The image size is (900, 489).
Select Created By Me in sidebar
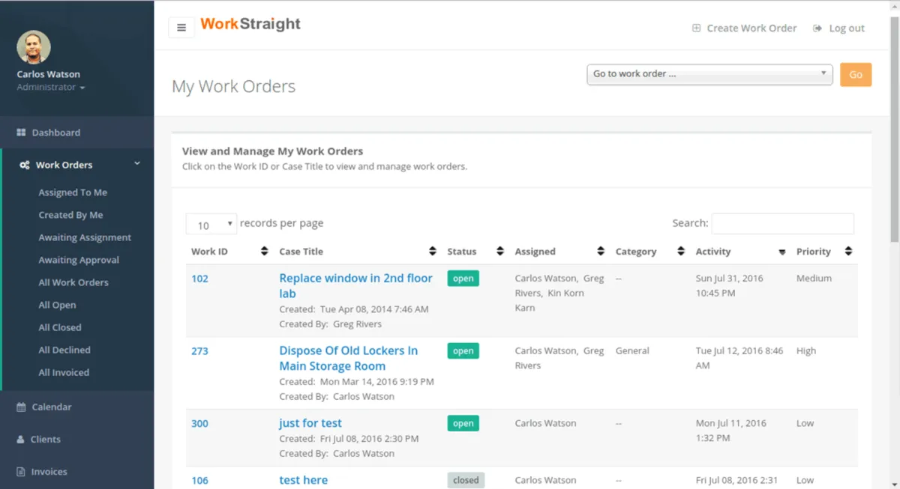(x=70, y=215)
